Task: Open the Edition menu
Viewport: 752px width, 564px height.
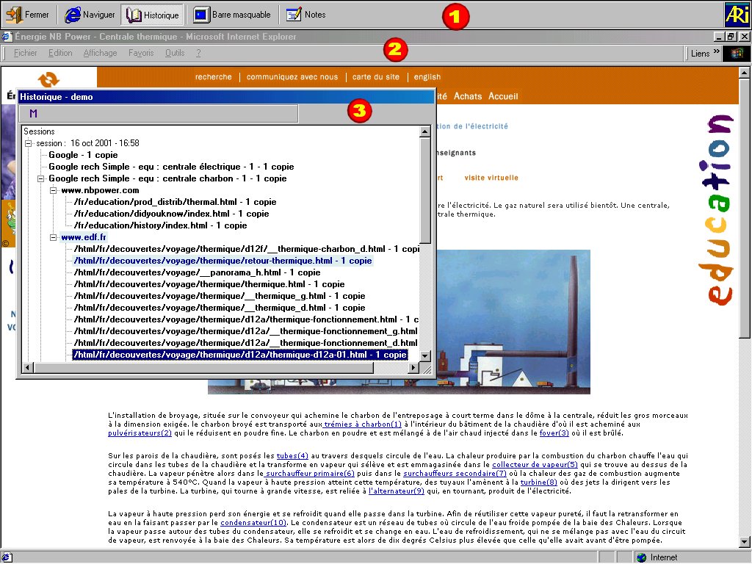Action: pyautogui.click(x=60, y=53)
